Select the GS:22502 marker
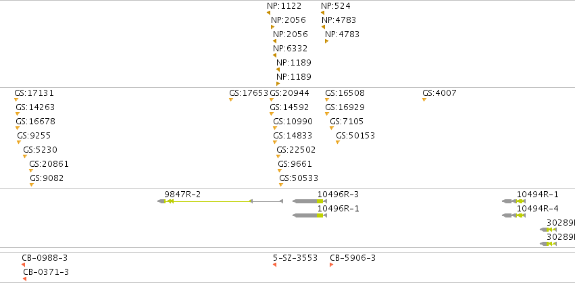Screen dimensions: 575x283 (278, 157)
